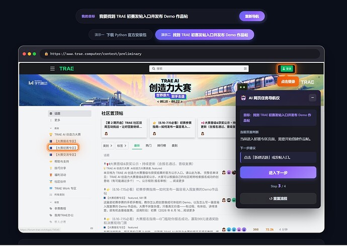Click the browser address bar URL
The width and height of the screenshot is (347, 246).
(x=96, y=54)
